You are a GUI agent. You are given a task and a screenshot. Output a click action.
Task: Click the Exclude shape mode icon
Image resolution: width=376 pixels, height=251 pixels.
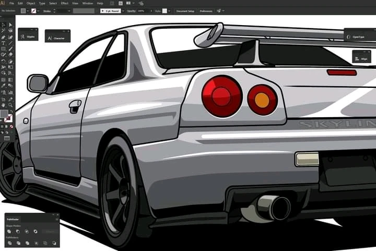click(35, 231)
